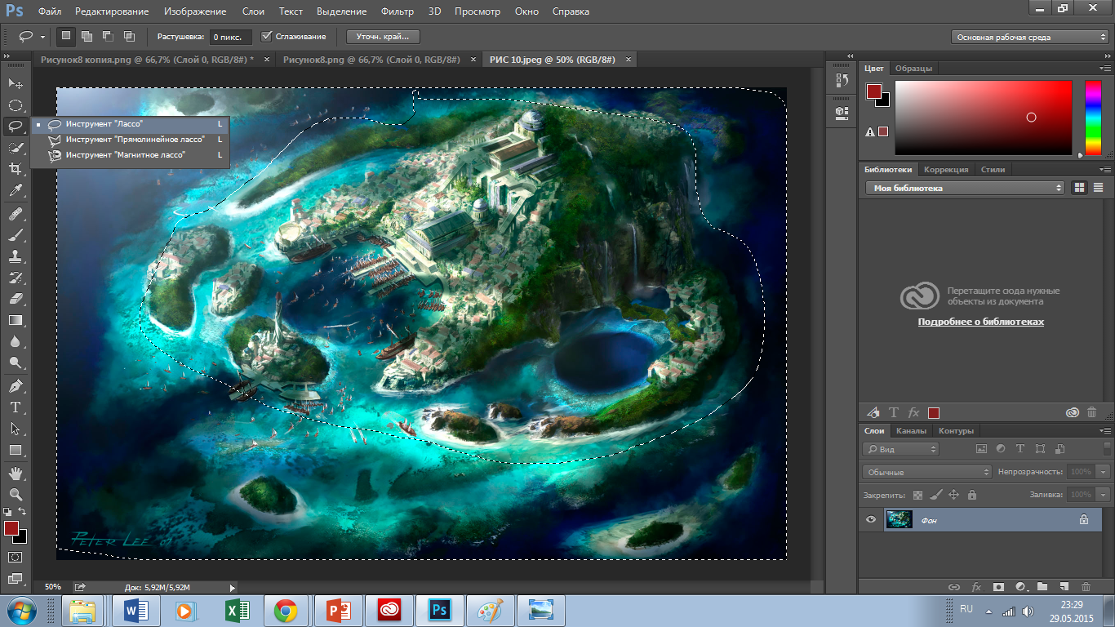This screenshot has height=627, width=1115.
Task: Open the Layers panel flyout menu
Action: pyautogui.click(x=1106, y=431)
